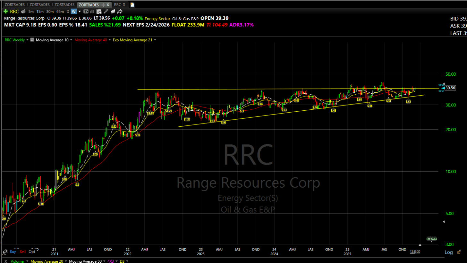Image resolution: width=467 pixels, height=263 pixels.
Task: Click the share arrow icon
Action: [120, 12]
